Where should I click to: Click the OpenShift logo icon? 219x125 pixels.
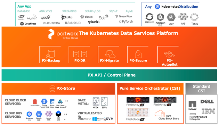[x=149, y=17]
